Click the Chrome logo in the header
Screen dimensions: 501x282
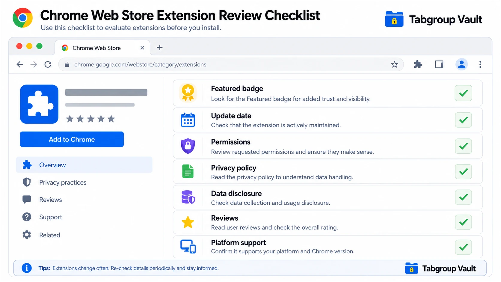(x=22, y=18)
